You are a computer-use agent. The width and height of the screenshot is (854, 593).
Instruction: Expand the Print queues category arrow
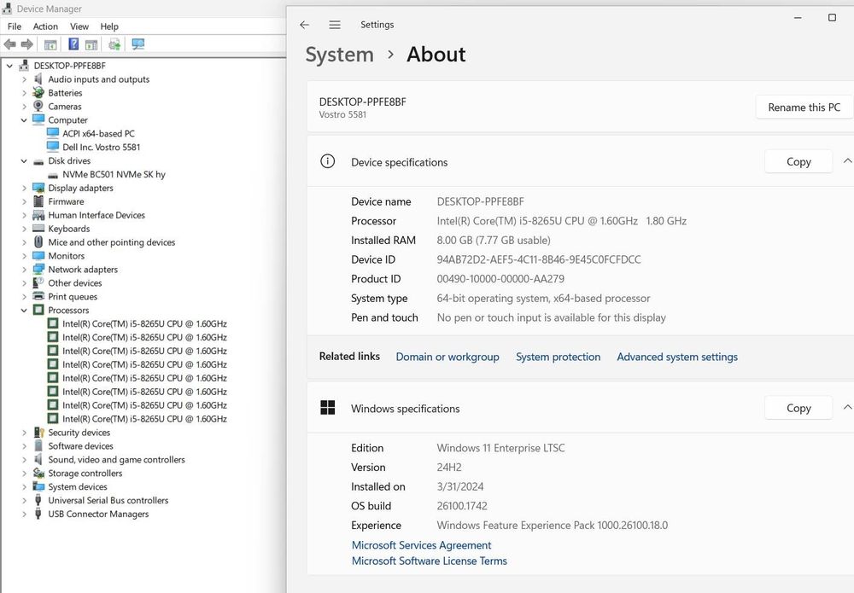point(24,297)
